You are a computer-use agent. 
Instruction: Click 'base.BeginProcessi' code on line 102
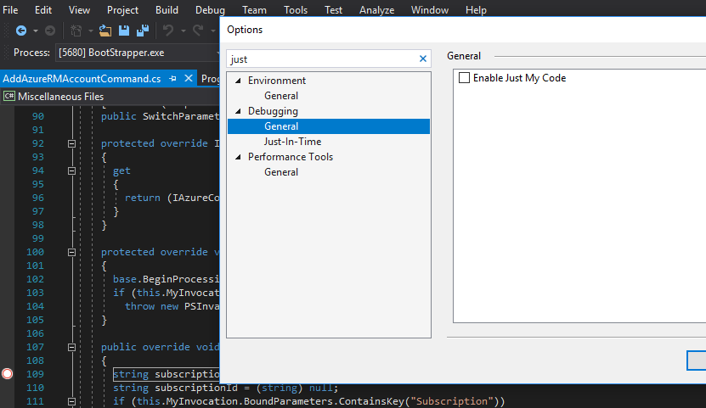(166, 279)
